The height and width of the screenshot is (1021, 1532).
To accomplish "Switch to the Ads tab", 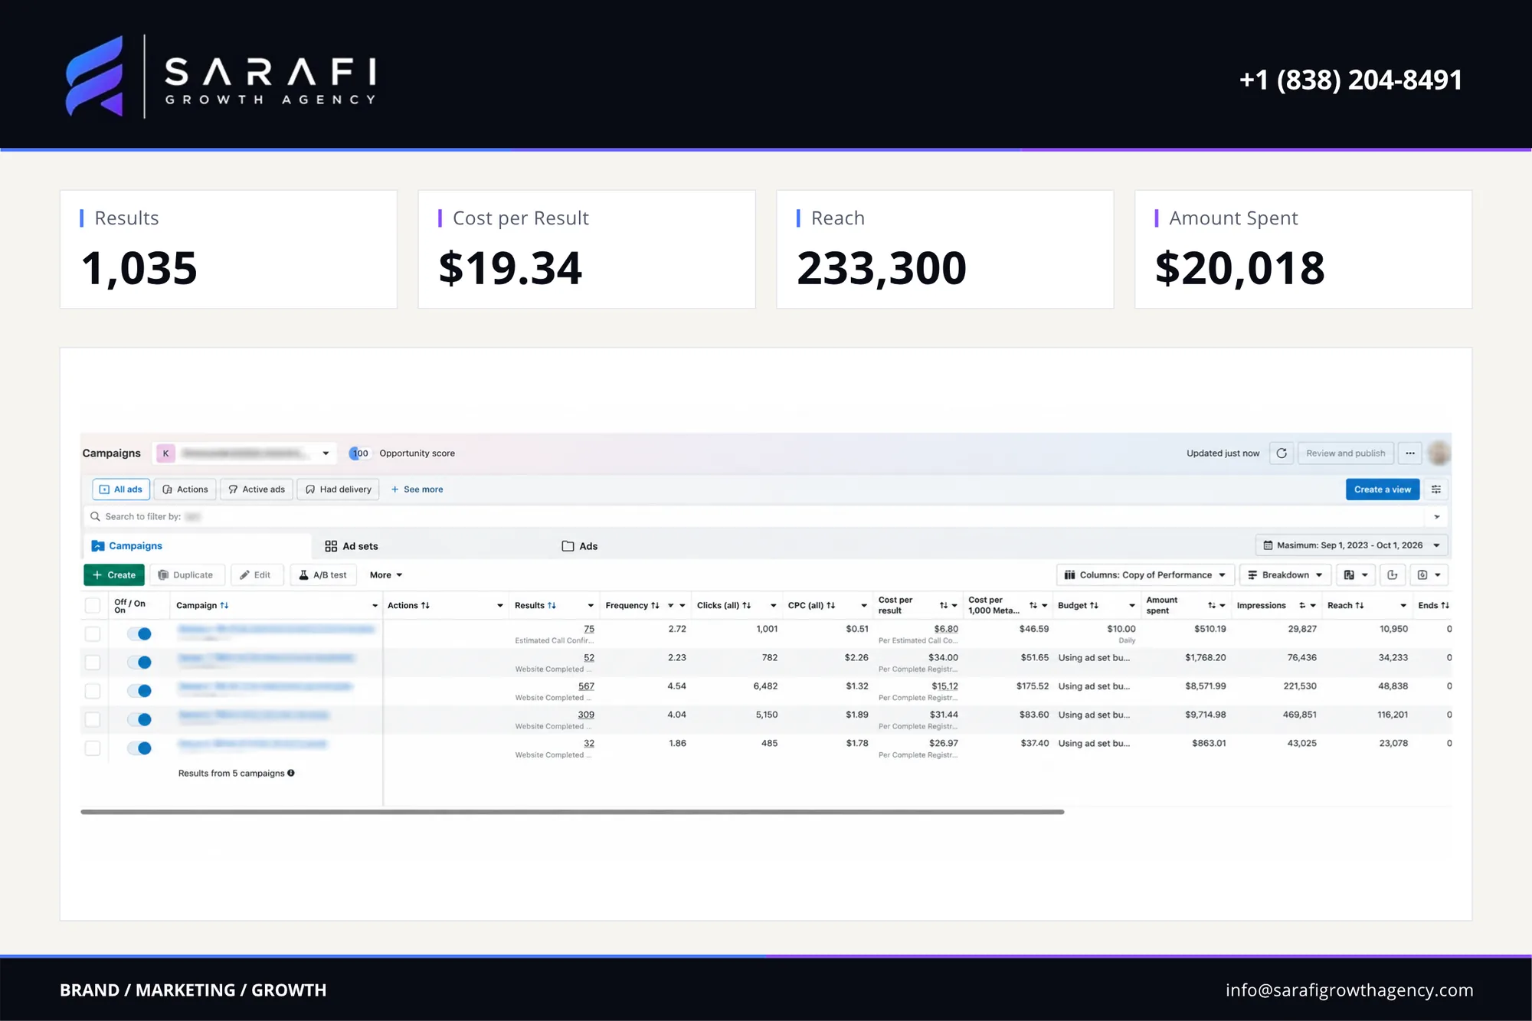I will click(x=580, y=546).
